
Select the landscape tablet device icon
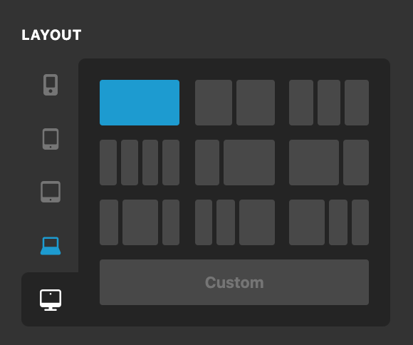tap(51, 192)
